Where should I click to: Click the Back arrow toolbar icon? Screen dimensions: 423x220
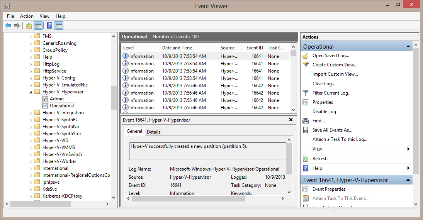pos(8,26)
